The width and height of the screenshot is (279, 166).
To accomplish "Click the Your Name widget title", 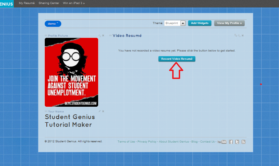I will 56,111.
